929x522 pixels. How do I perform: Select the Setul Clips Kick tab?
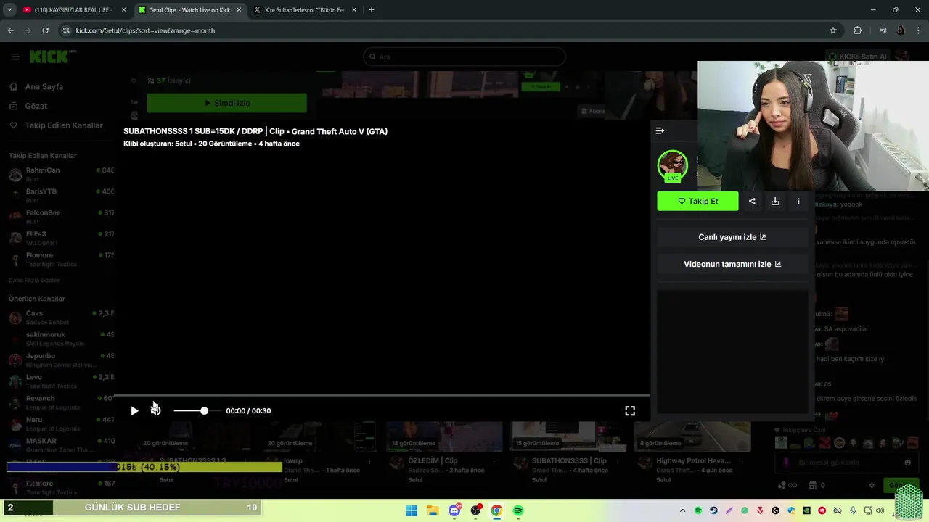pyautogui.click(x=189, y=10)
